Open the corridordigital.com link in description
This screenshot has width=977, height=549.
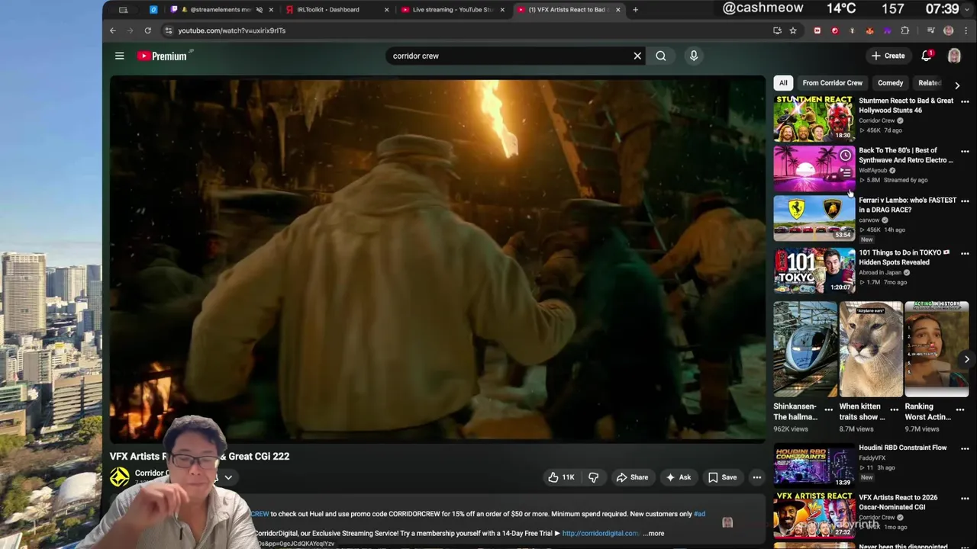coord(601,533)
